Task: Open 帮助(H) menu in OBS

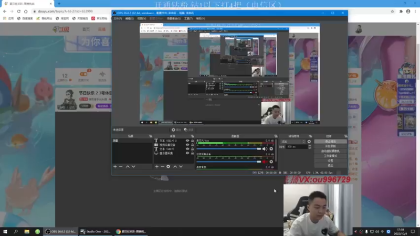Action: click(x=201, y=18)
